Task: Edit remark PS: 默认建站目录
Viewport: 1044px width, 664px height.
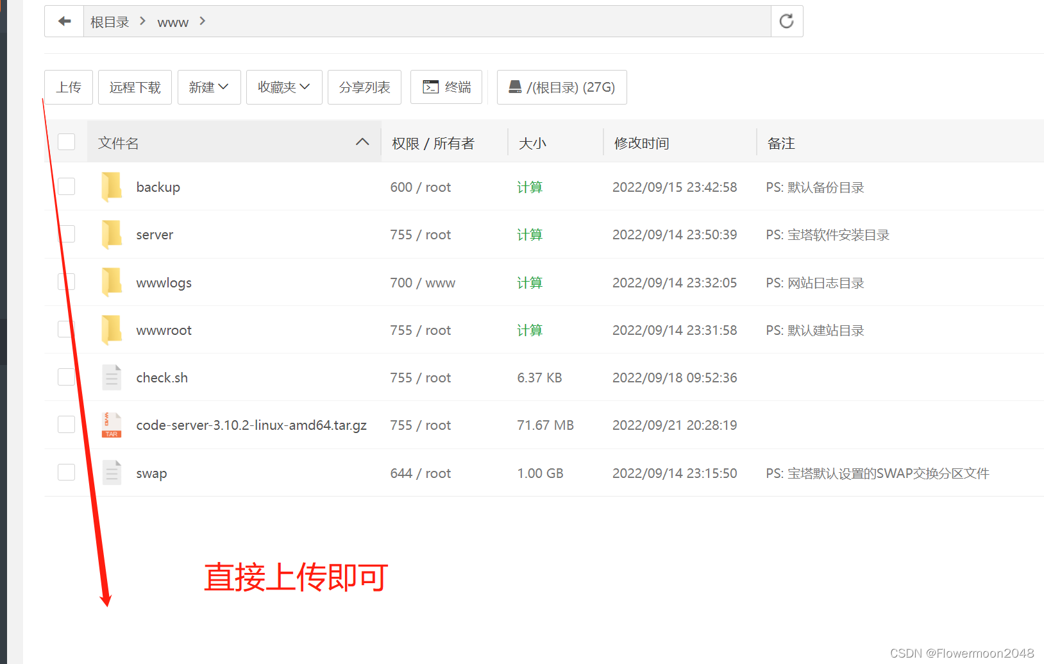Action: (x=815, y=330)
